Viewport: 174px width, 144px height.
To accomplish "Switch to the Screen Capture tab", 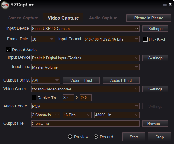I will 23,18.
